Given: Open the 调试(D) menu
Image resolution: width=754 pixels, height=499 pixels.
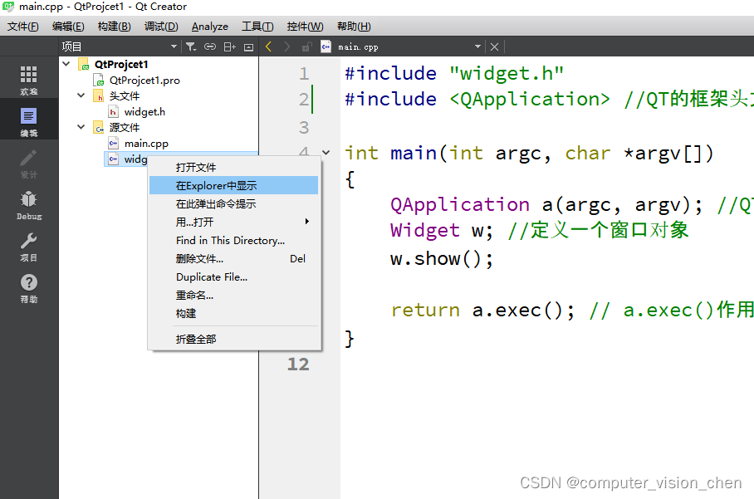Looking at the screenshot, I should click(x=161, y=27).
